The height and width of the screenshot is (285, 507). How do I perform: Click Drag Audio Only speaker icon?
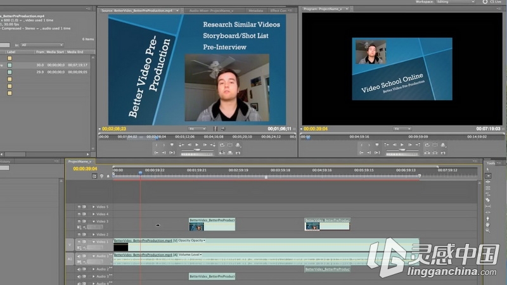tap(223, 129)
